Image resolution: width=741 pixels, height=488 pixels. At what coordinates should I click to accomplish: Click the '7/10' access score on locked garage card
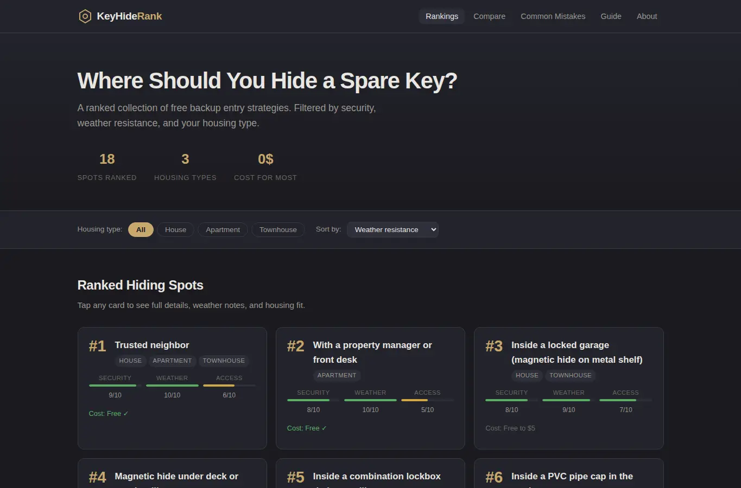(625, 410)
